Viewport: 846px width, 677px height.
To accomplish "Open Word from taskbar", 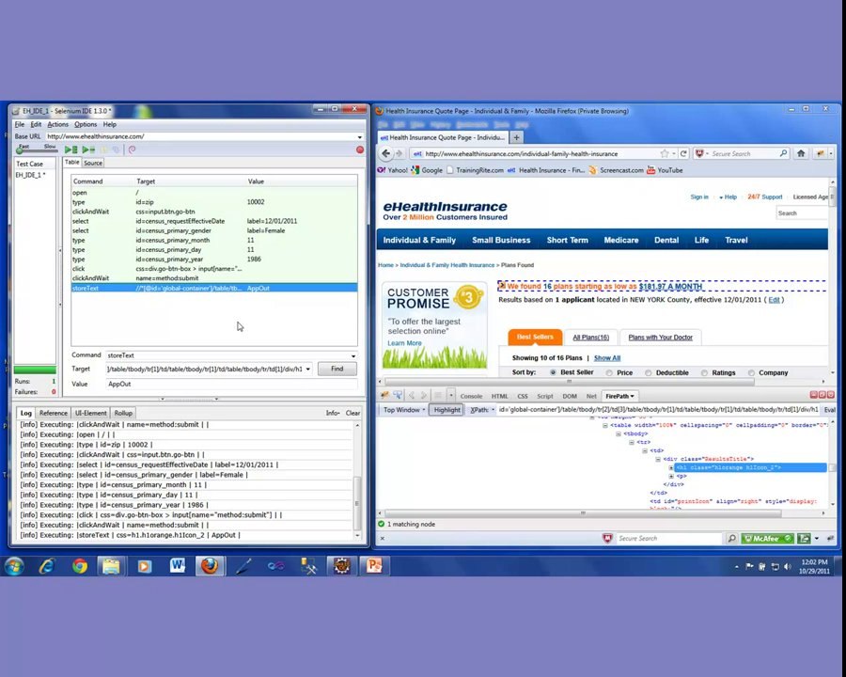I will (x=177, y=566).
